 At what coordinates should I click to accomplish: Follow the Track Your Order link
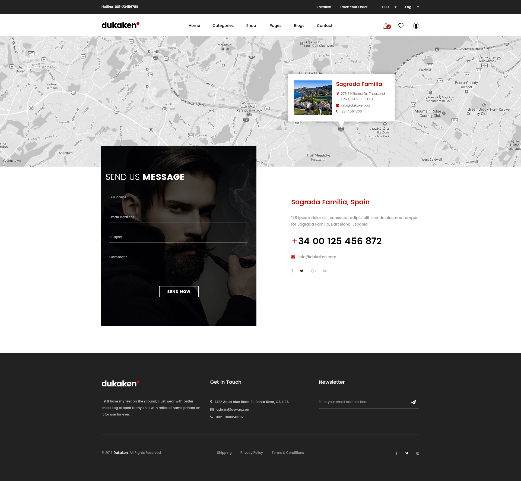point(353,7)
